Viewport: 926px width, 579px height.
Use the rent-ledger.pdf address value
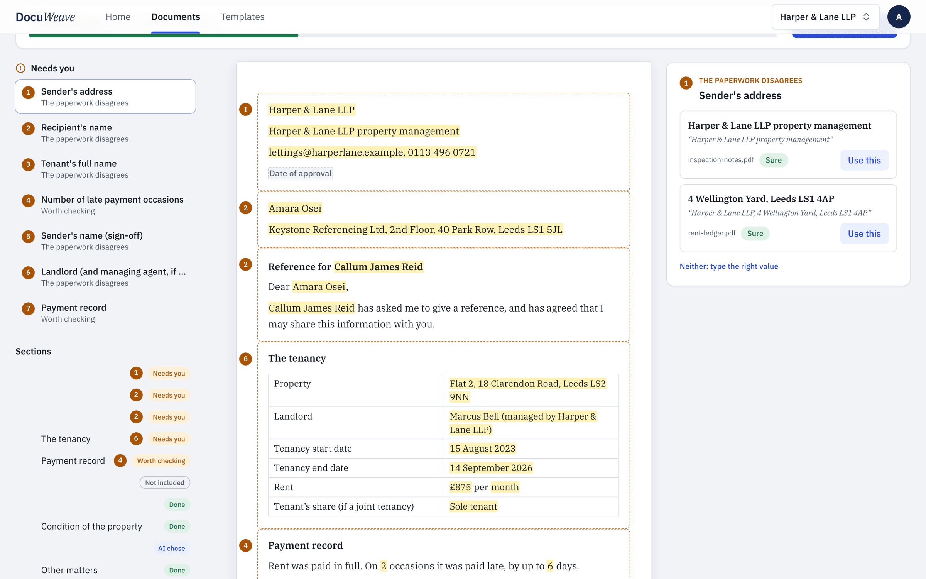(864, 234)
